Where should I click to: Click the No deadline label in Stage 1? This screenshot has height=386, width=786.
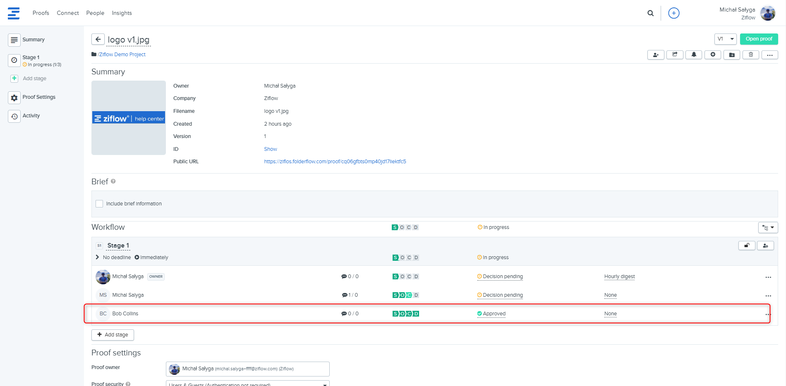(x=117, y=257)
